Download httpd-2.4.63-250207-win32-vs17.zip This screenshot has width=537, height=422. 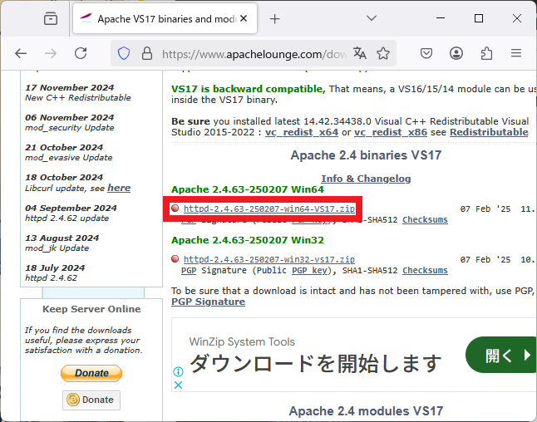[269, 259]
